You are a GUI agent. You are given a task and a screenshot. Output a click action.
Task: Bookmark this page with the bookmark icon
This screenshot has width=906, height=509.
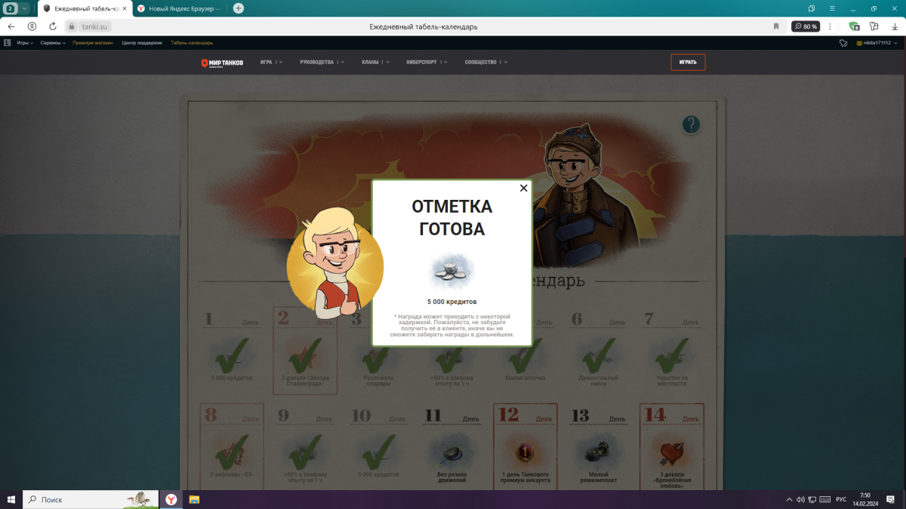click(x=776, y=26)
